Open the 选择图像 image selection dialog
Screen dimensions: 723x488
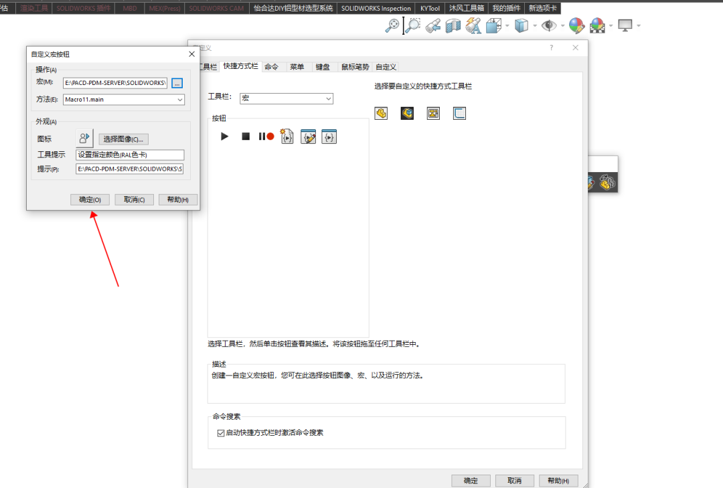[123, 139]
